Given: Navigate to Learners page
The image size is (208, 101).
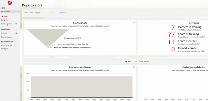Looking at the screenshot, I should pyautogui.click(x=4, y=33).
